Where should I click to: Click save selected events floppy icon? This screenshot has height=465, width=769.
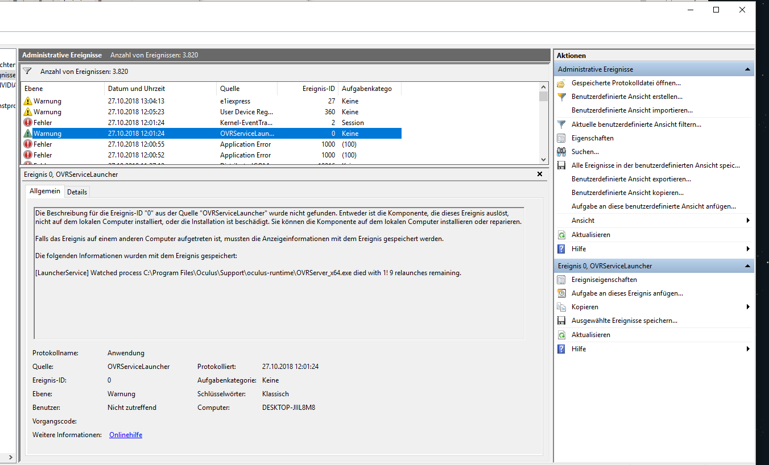pos(561,321)
